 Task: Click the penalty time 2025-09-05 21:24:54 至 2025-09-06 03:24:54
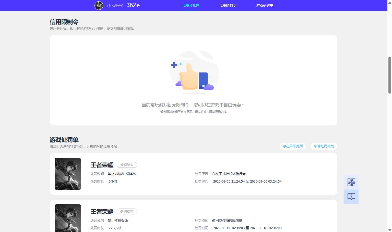[x=247, y=181]
